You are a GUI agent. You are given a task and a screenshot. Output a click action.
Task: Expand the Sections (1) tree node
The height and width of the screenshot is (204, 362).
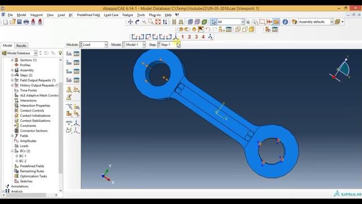click(12, 60)
